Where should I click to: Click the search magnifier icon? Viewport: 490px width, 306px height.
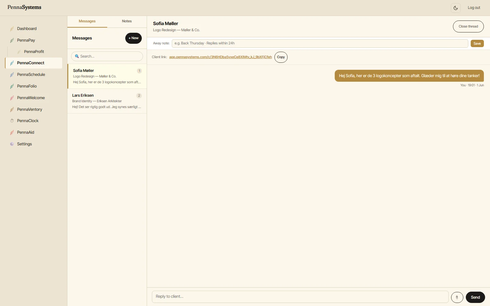point(77,56)
